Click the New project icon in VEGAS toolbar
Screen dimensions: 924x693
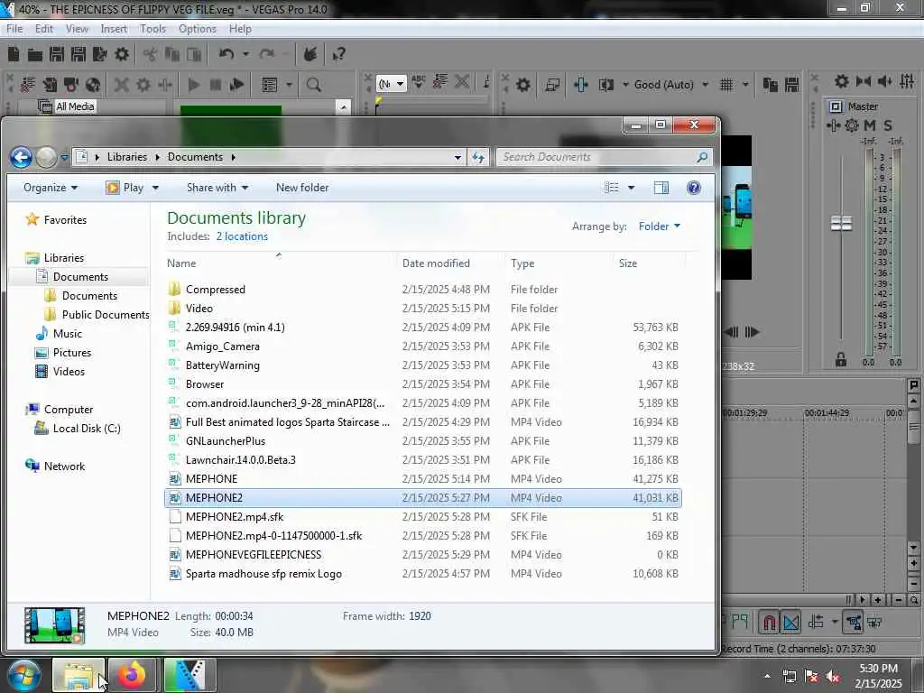pyautogui.click(x=14, y=54)
